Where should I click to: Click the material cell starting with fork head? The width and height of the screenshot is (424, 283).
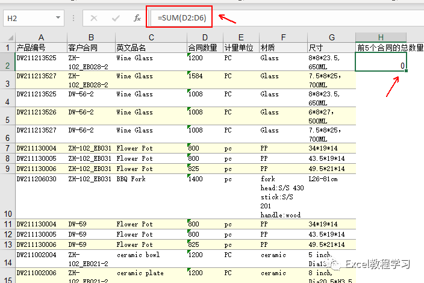point(283,196)
